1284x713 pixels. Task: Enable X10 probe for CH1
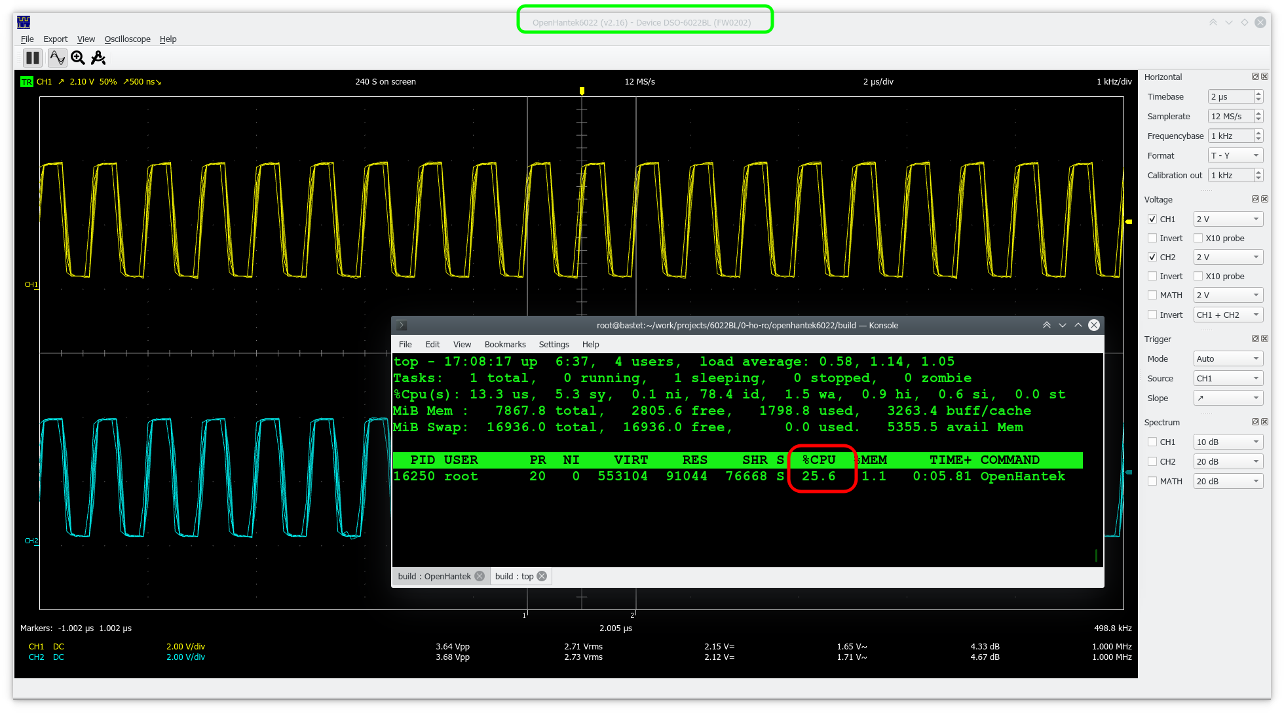[x=1198, y=238]
